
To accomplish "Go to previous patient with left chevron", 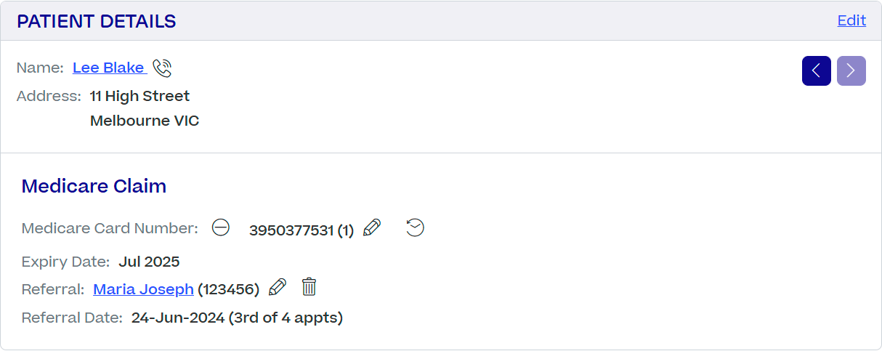I will coord(817,71).
